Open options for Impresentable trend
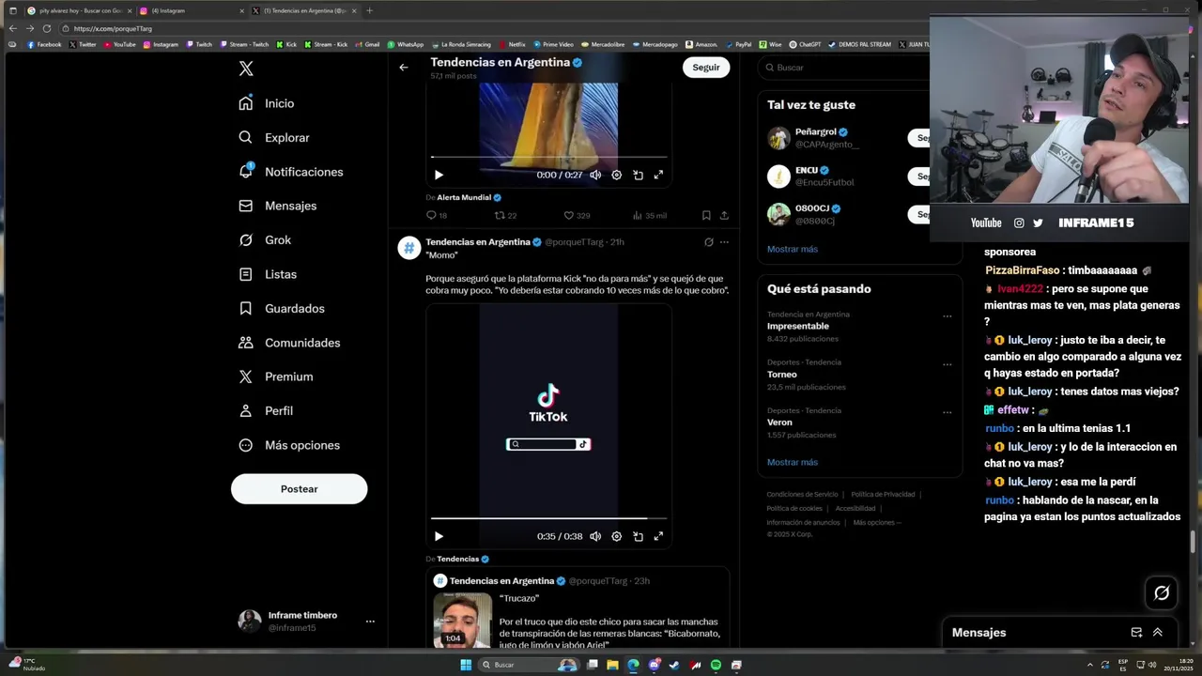The image size is (1202, 676). pyautogui.click(x=947, y=316)
